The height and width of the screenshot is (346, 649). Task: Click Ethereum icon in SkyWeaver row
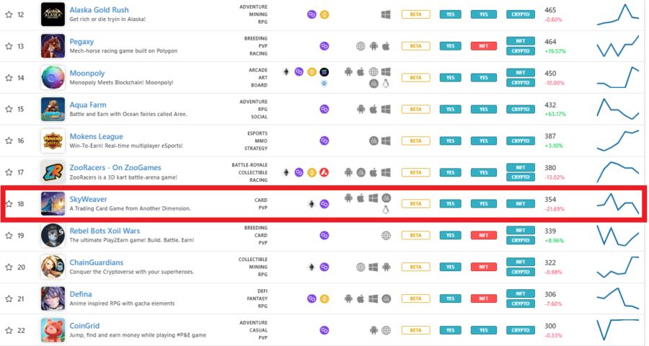tap(312, 204)
